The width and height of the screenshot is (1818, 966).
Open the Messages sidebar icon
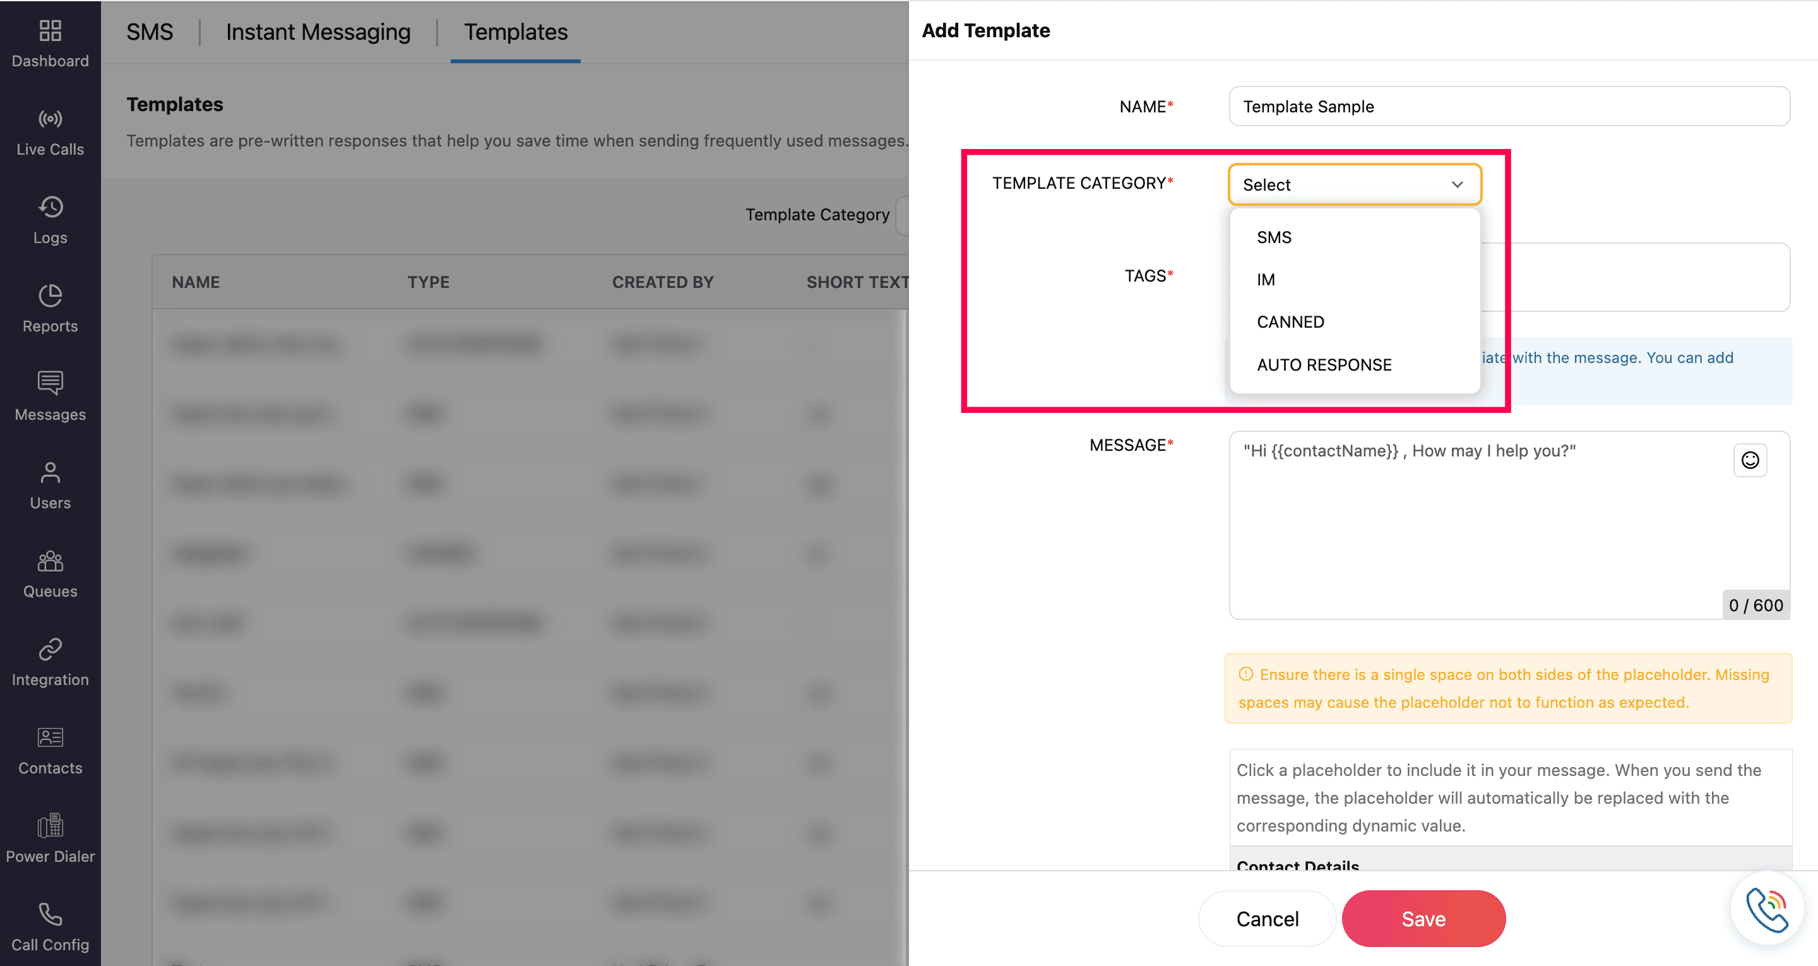tap(50, 383)
